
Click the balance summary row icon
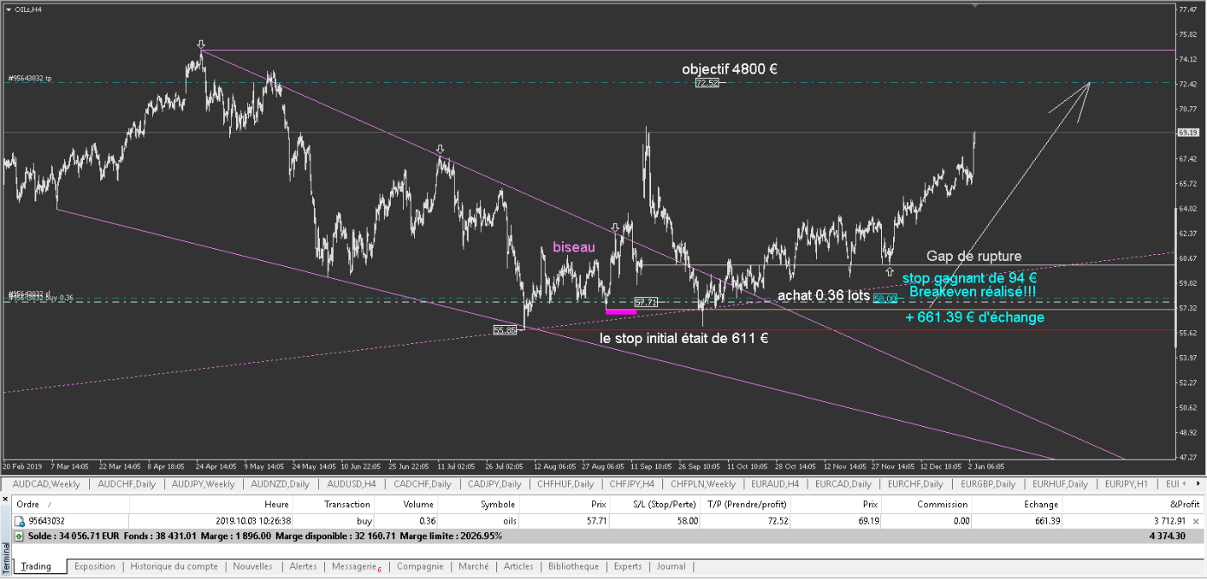pos(19,536)
